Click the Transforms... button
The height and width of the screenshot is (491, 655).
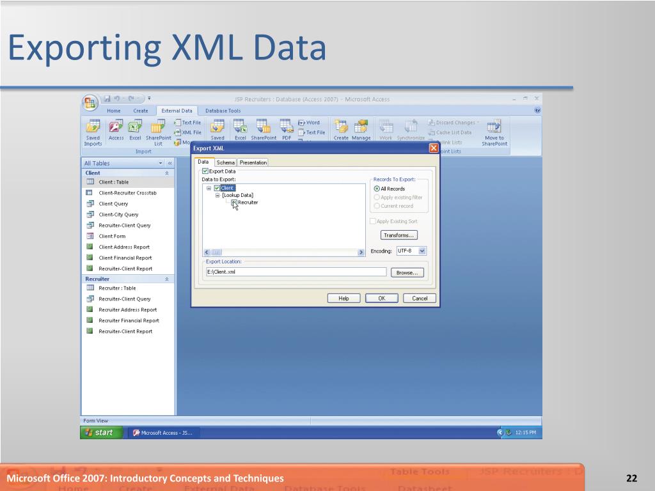pyautogui.click(x=399, y=235)
